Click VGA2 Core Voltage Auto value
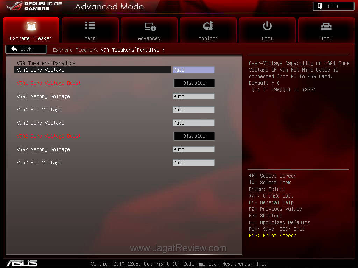The height and width of the screenshot is (268, 358). pyautogui.click(x=193, y=123)
